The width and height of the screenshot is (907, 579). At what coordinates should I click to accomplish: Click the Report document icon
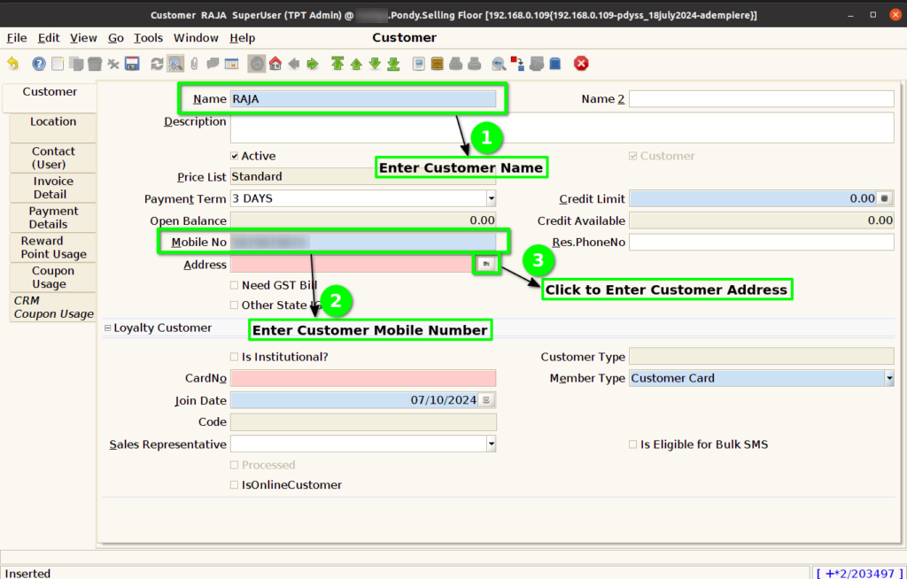[x=419, y=64]
